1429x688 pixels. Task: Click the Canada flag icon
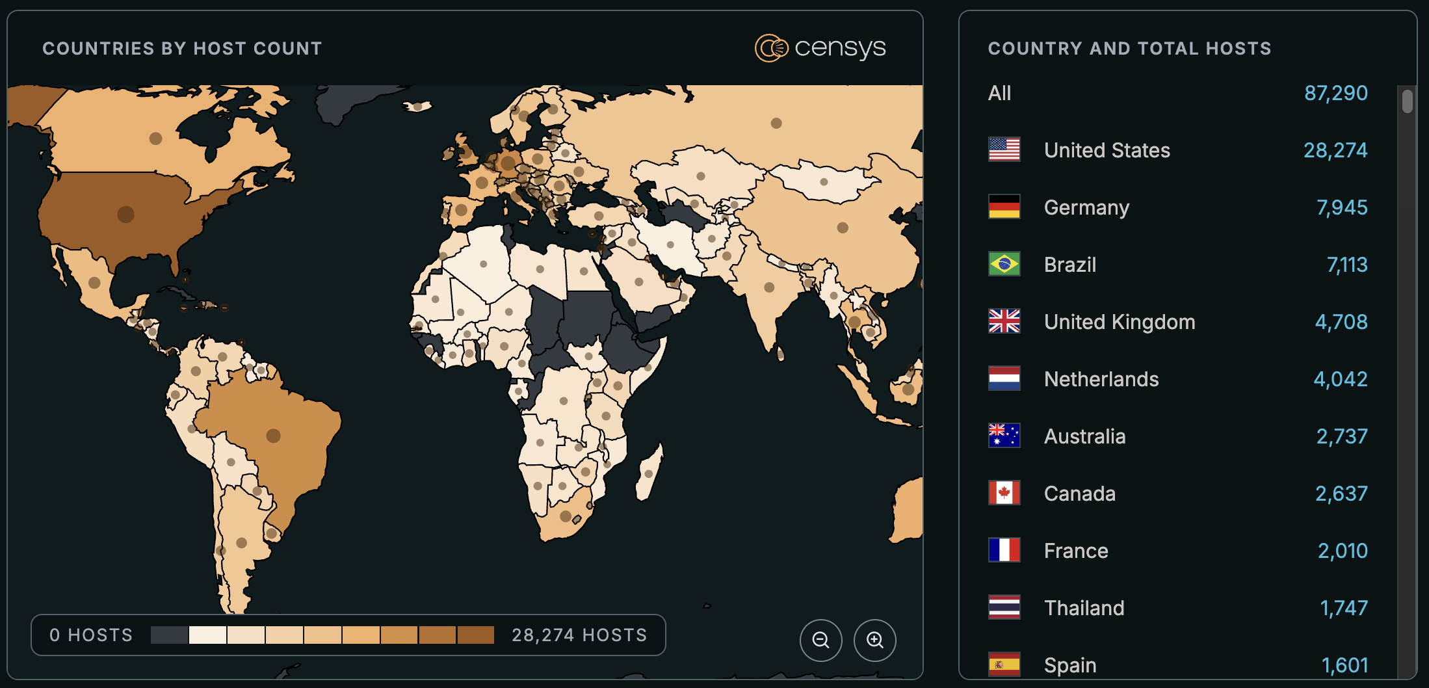(x=1004, y=493)
